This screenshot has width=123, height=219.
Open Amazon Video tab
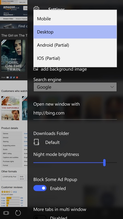point(8,19)
